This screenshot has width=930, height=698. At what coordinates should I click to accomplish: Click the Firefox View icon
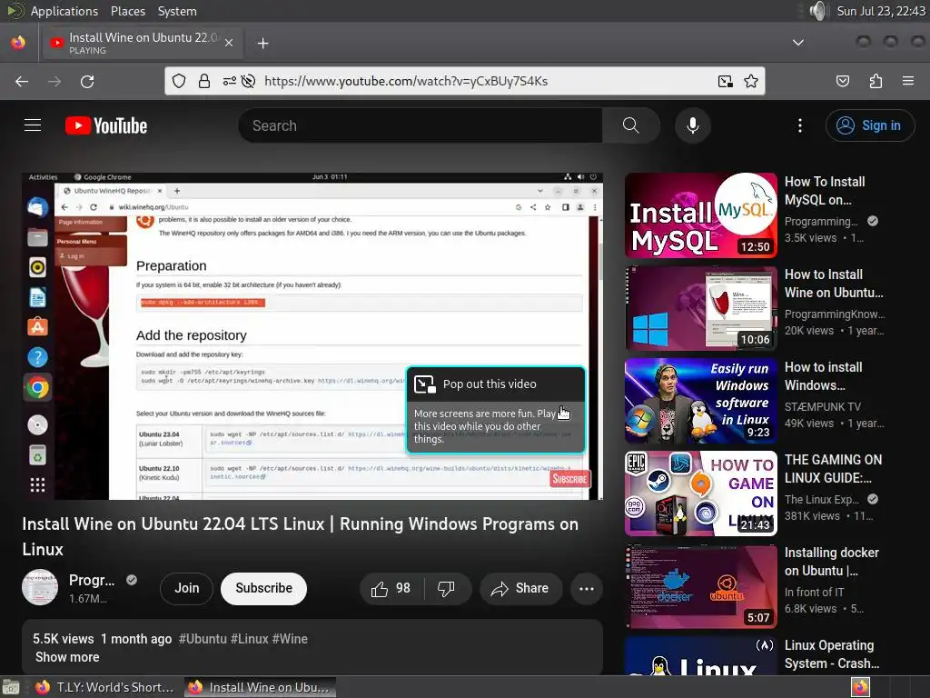18,43
